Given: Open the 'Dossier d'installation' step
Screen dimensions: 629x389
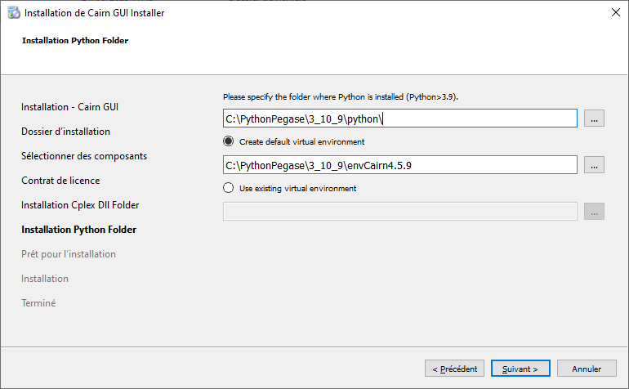Looking at the screenshot, I should point(65,132).
